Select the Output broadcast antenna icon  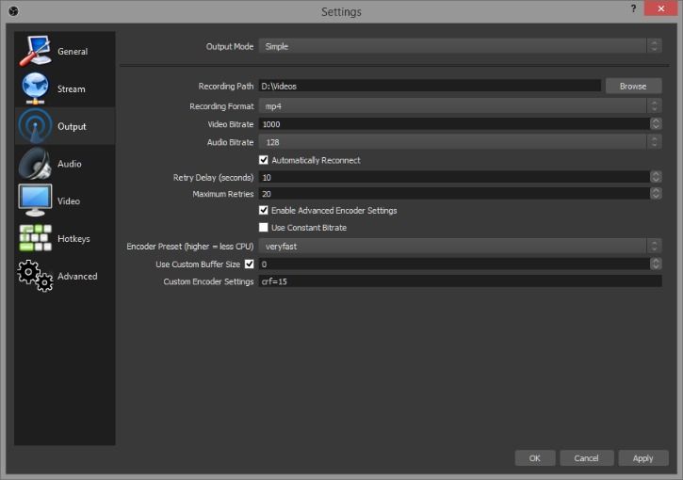(35, 126)
